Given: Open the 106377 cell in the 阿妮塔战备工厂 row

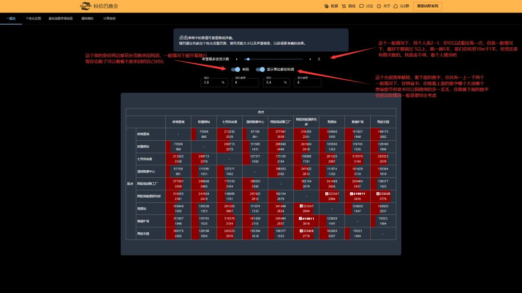Looking at the screenshot, I should (383, 184).
